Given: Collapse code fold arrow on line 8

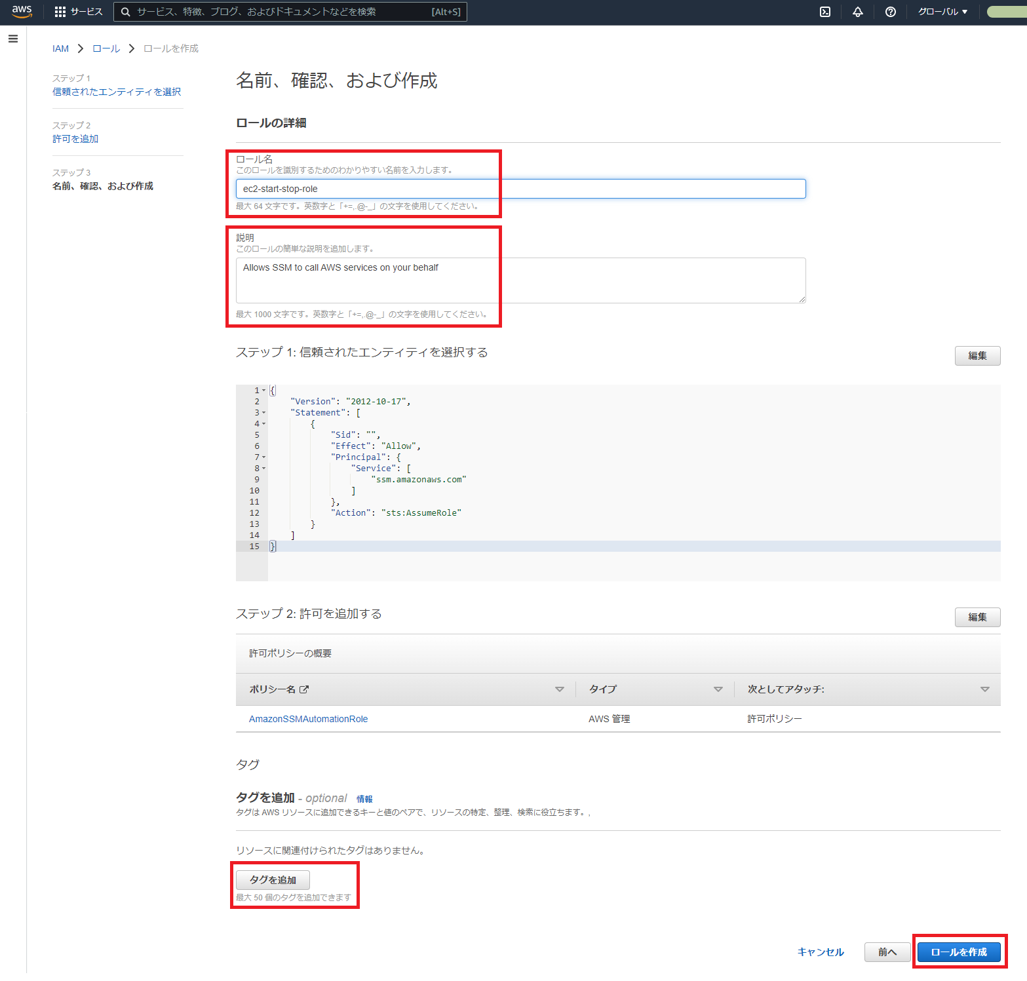Looking at the screenshot, I should [264, 469].
